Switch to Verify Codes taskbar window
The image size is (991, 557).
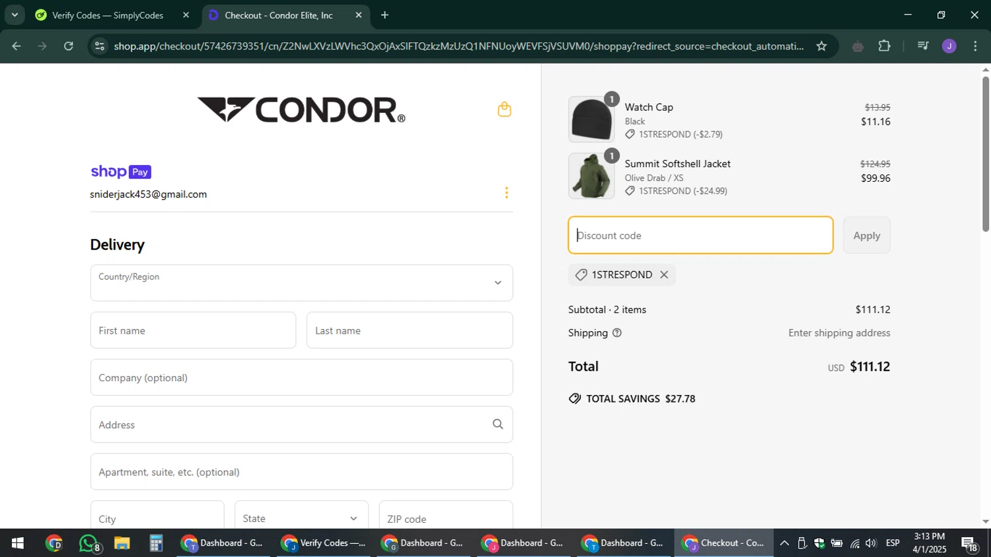(323, 543)
